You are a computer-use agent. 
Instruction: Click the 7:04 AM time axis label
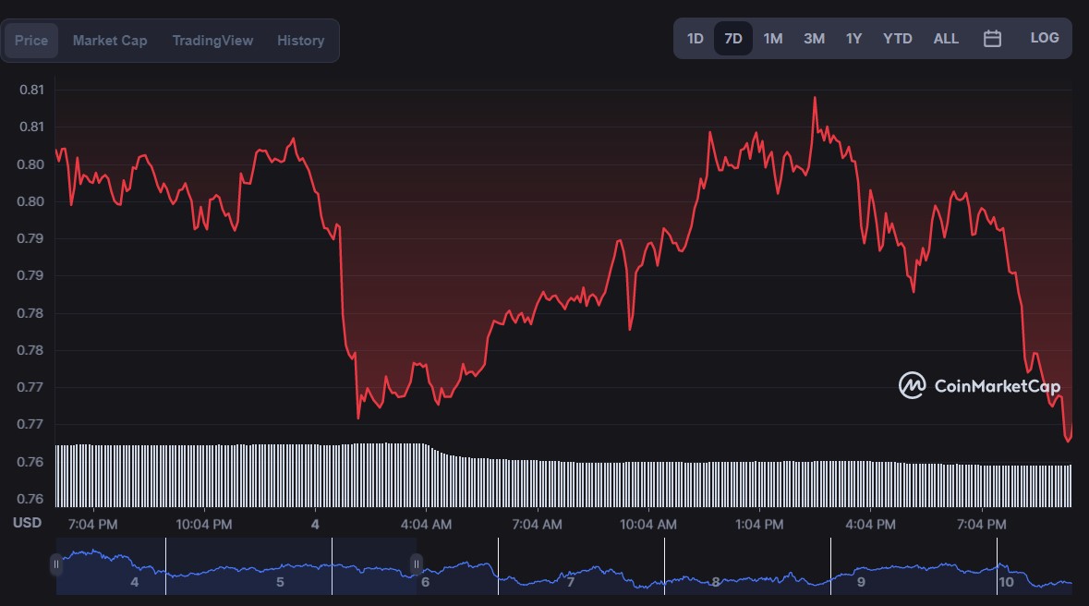coord(537,525)
